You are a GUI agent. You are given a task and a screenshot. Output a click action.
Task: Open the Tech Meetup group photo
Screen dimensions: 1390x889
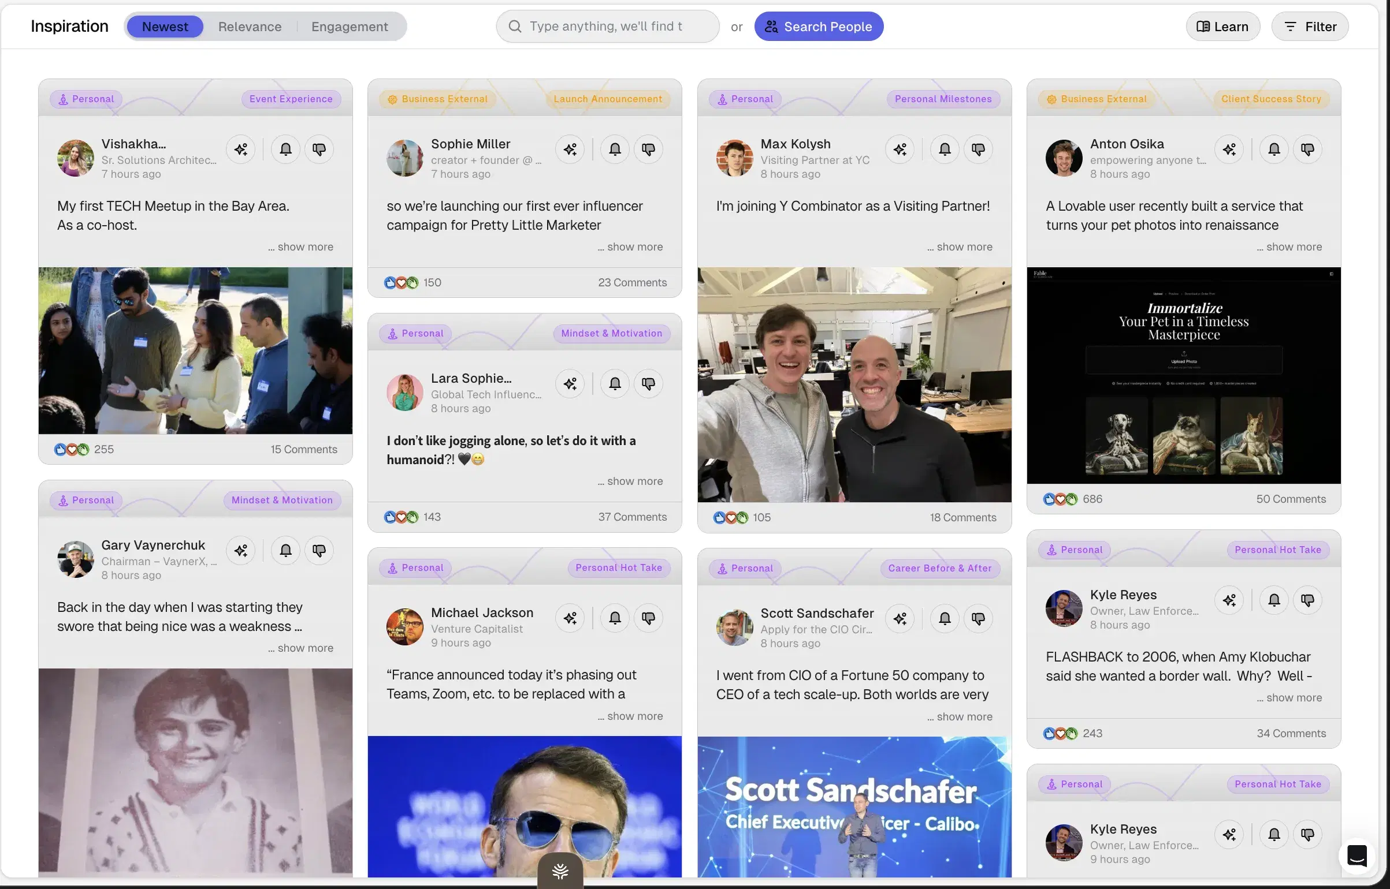pos(195,350)
